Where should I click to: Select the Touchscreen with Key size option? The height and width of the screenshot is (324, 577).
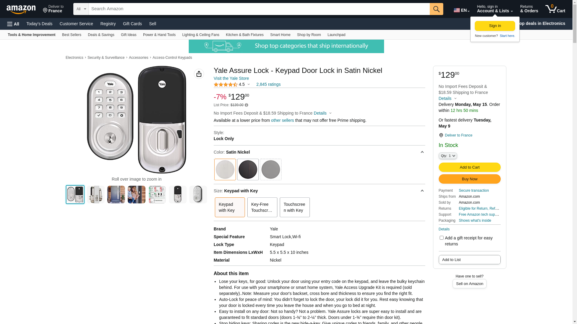click(x=295, y=207)
